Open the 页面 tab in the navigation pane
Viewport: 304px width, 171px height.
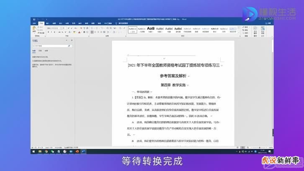point(40,51)
